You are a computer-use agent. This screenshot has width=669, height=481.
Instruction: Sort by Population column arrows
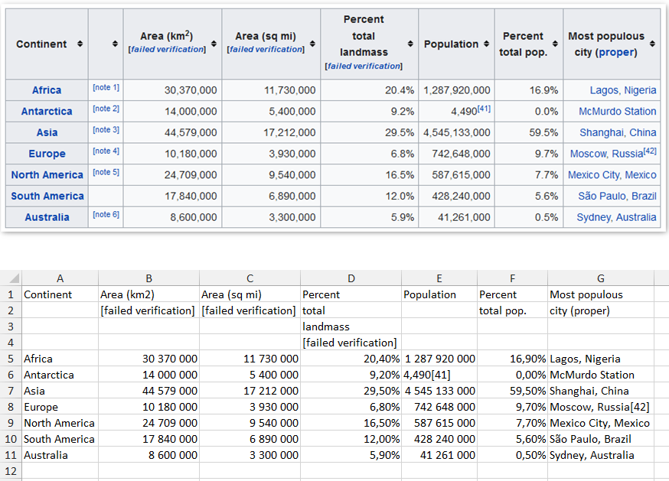486,44
